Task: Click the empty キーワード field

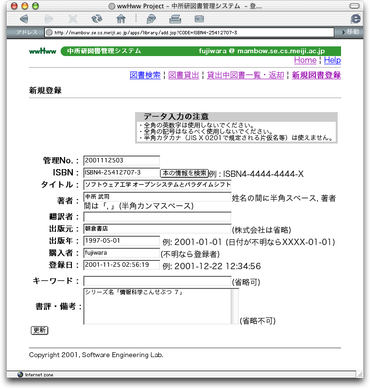Action: (x=157, y=281)
